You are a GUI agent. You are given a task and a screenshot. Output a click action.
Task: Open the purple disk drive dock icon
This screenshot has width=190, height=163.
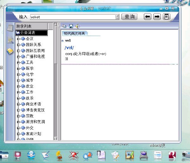(x=144, y=155)
